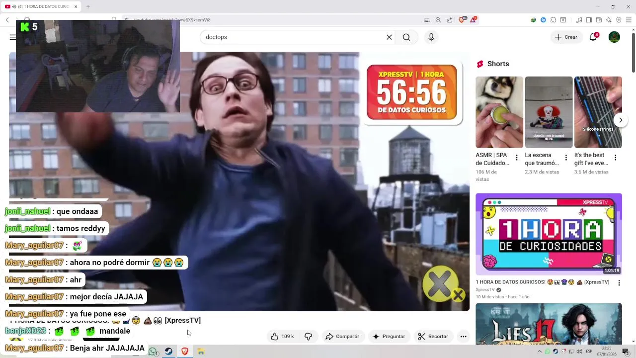Open the Lies 17 video thumbnail
The width and height of the screenshot is (636, 358).
549,324
